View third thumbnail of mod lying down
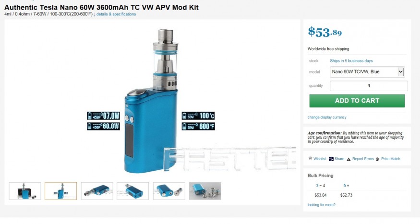Image resolution: width=420 pixels, height=224 pixels. pos(97,191)
